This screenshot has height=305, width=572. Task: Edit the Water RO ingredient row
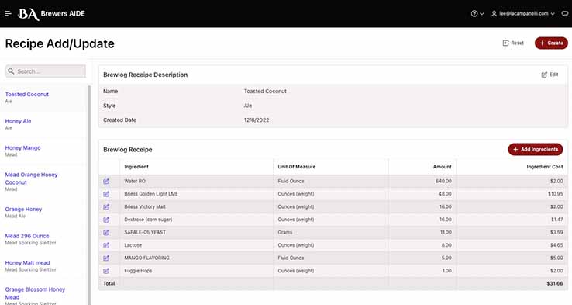pyautogui.click(x=106, y=181)
